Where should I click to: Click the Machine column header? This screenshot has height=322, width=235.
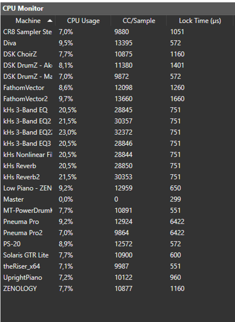[28, 21]
